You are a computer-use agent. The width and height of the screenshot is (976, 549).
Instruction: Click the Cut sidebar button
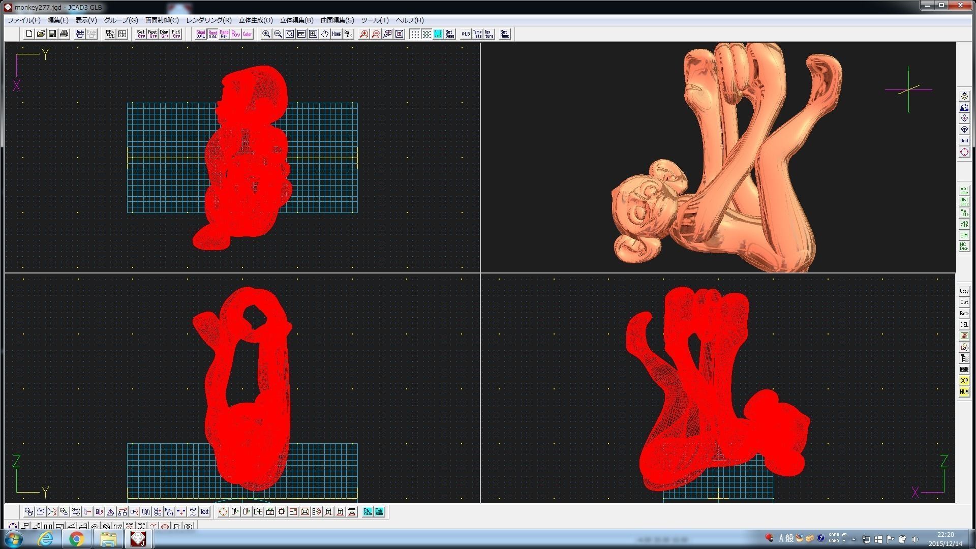tap(964, 302)
